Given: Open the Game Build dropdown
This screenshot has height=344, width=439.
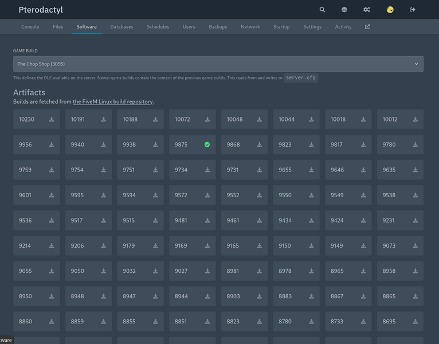Looking at the screenshot, I should [x=218, y=64].
